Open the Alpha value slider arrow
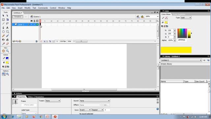This screenshot has height=119, width=211. click(x=175, y=40)
